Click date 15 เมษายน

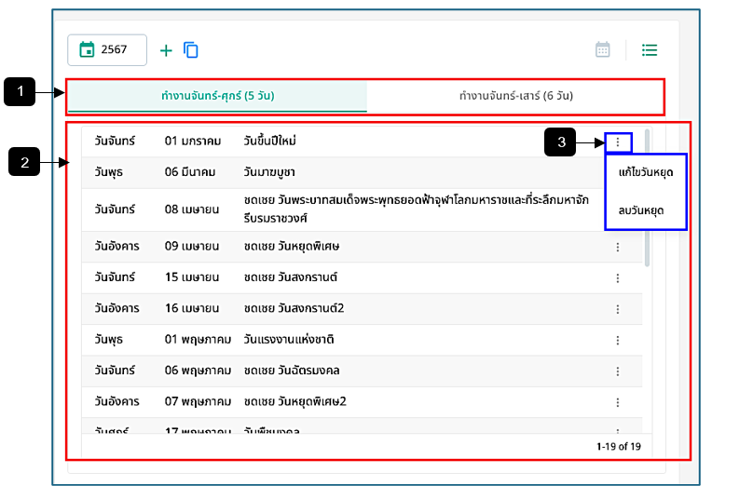point(192,277)
